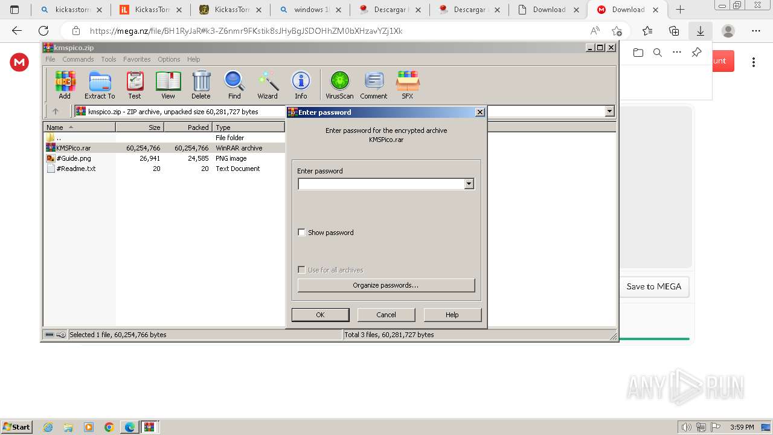This screenshot has height=435, width=773.
Task: Sort by the Type column header
Action: 248,127
